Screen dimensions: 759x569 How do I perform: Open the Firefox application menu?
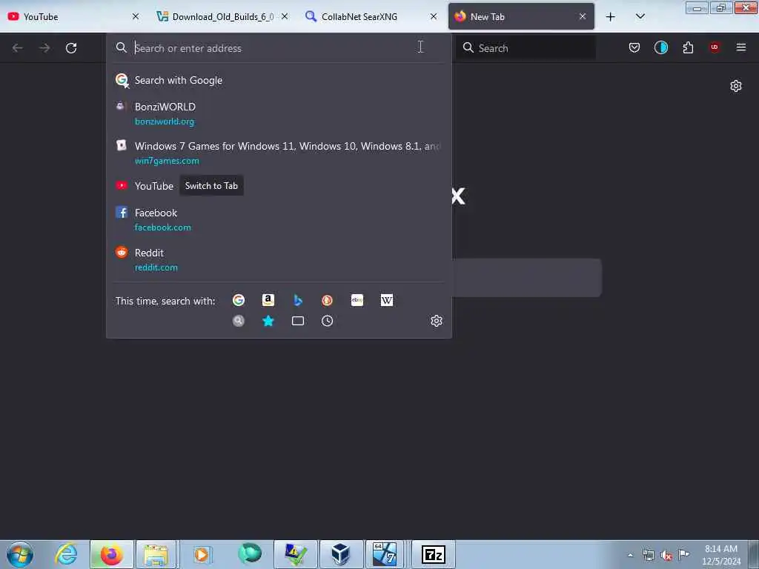point(741,47)
